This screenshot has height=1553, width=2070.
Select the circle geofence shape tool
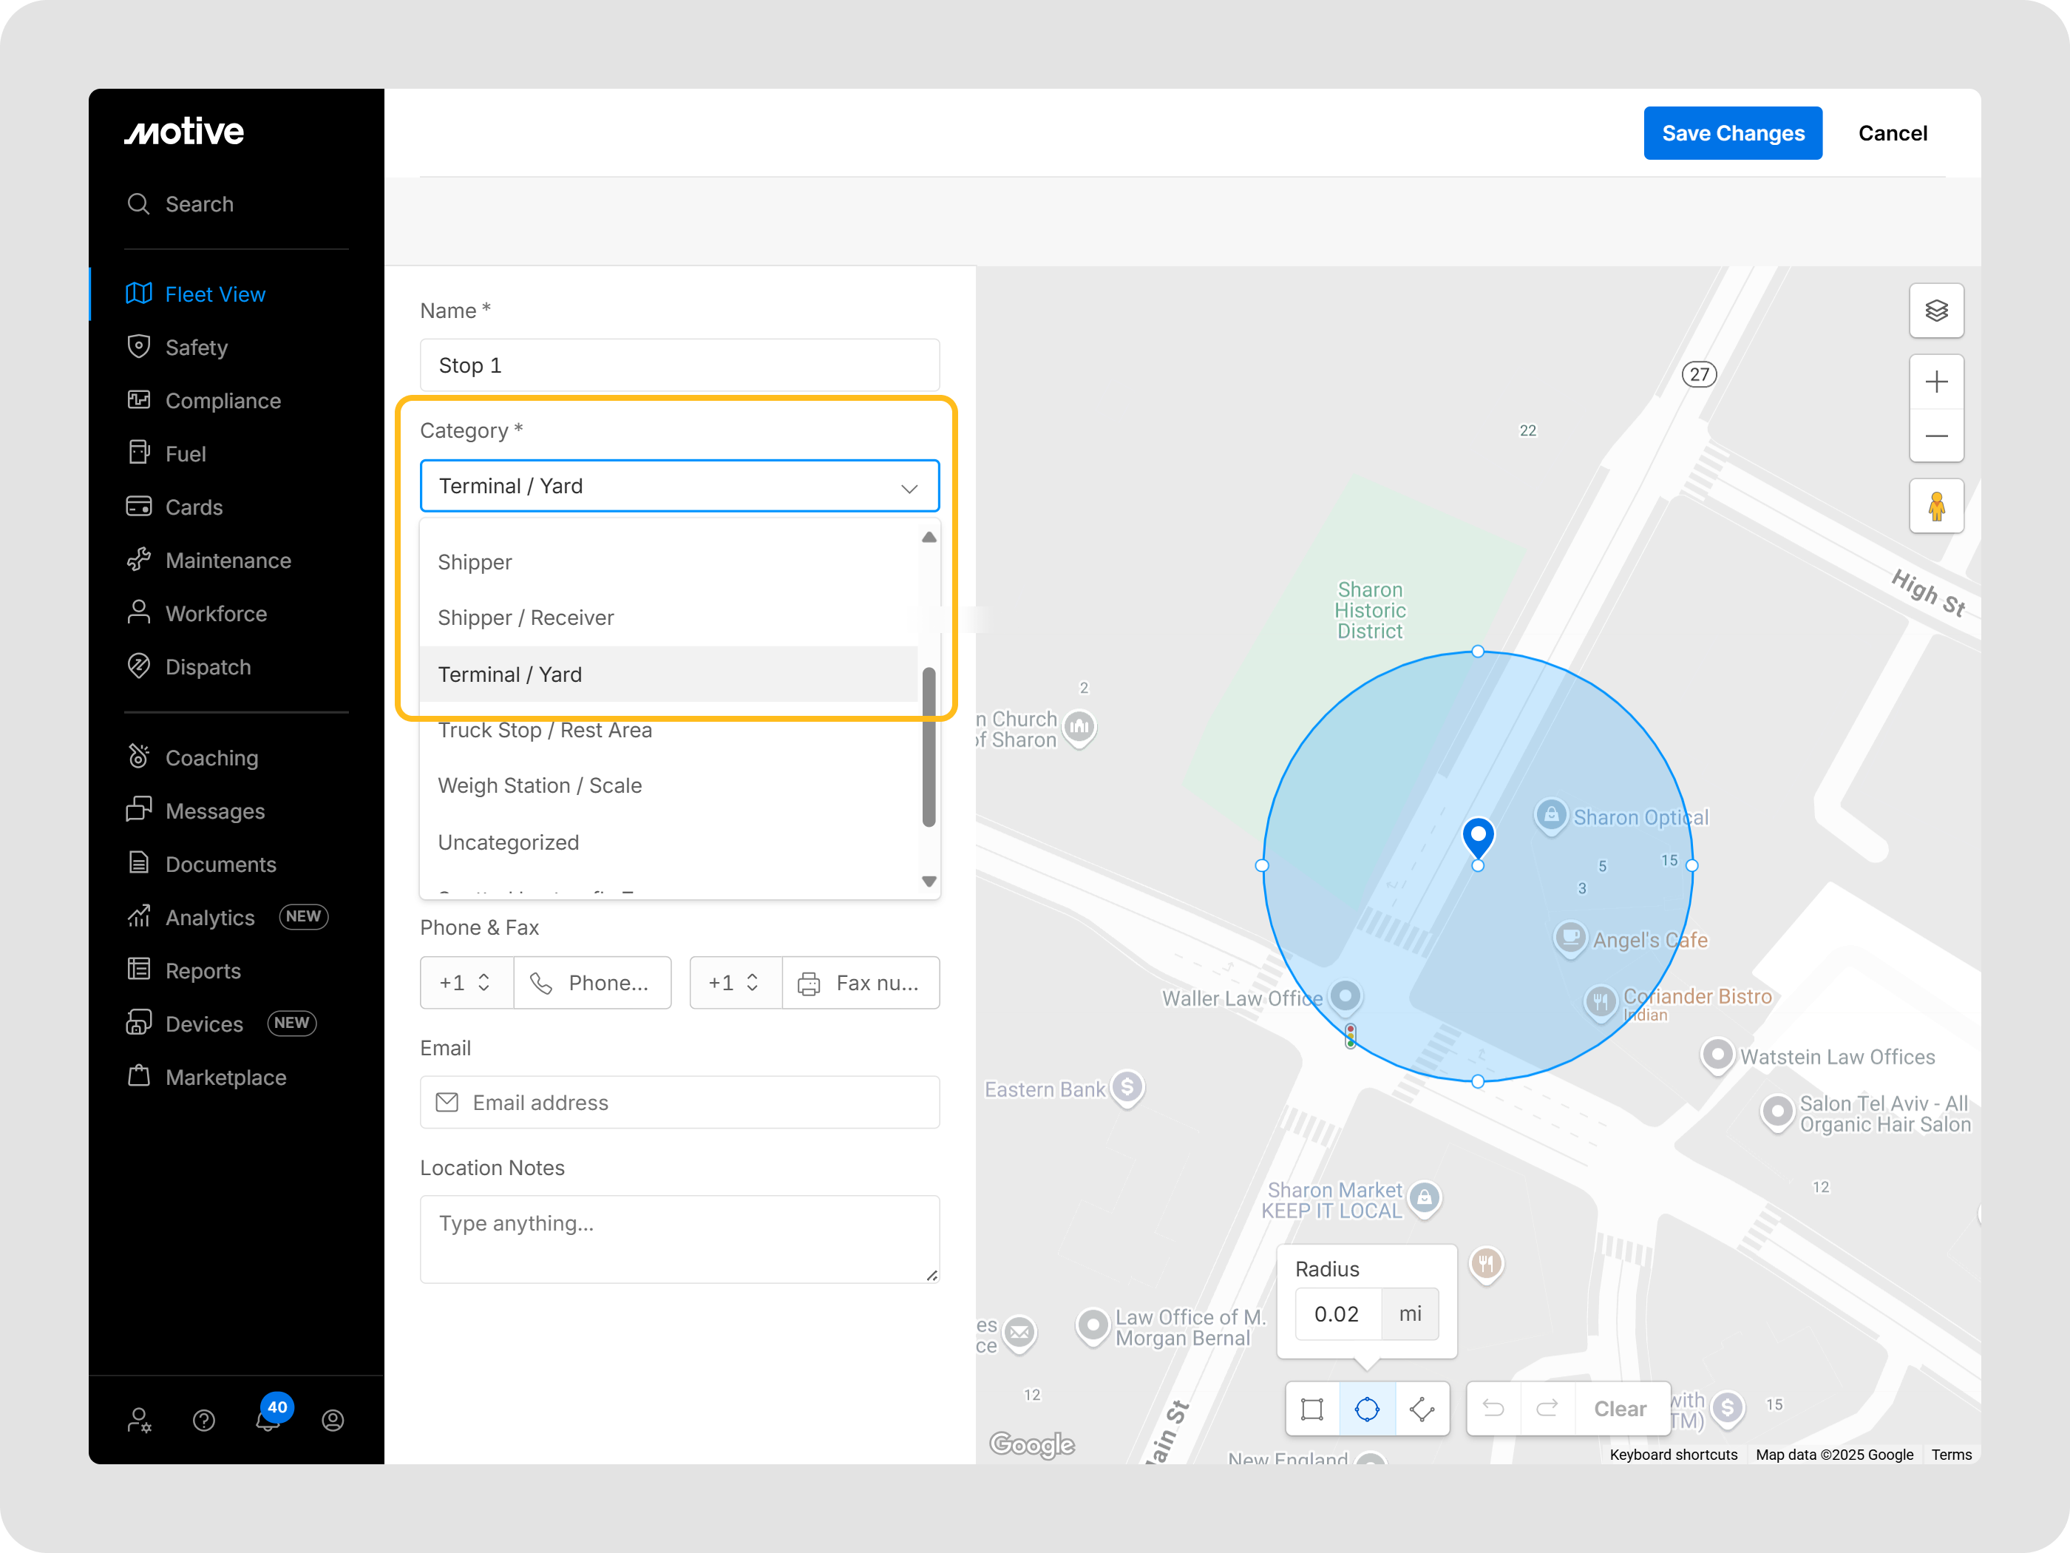click(x=1367, y=1409)
